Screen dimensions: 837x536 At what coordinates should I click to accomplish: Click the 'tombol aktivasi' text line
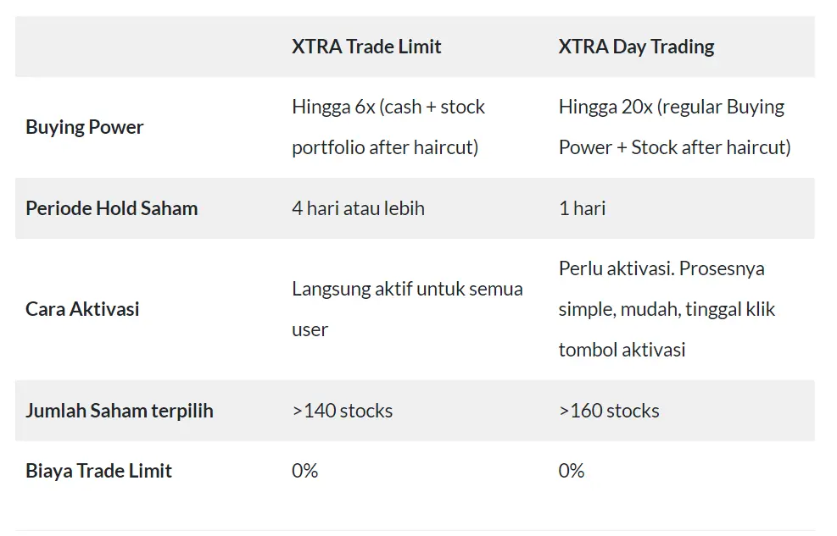click(622, 350)
